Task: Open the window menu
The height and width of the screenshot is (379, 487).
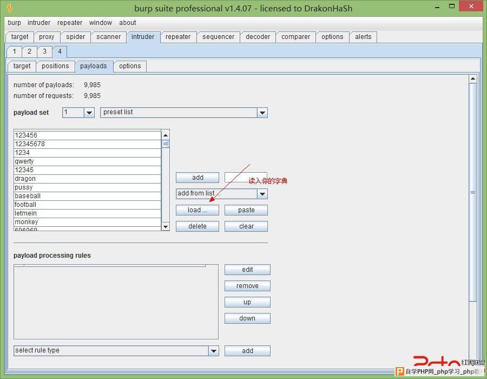Action: pos(100,23)
